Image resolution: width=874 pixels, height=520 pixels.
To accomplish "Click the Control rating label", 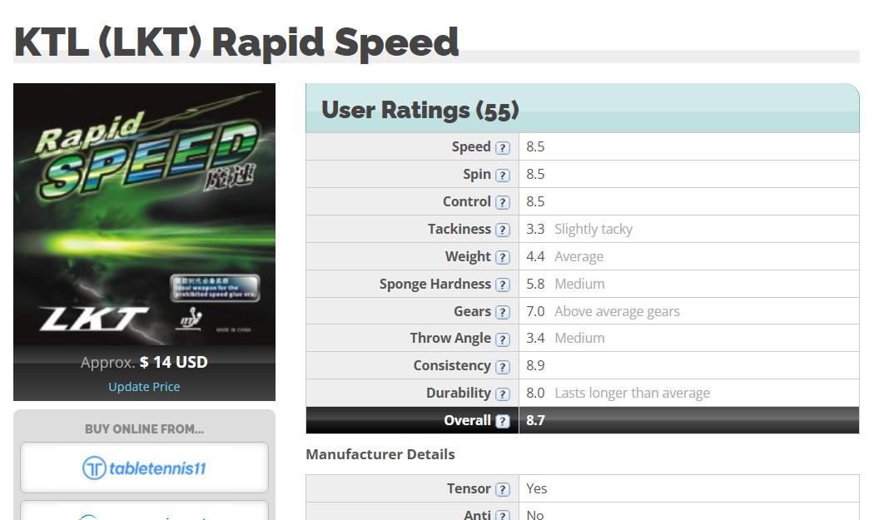I will coord(466,201).
